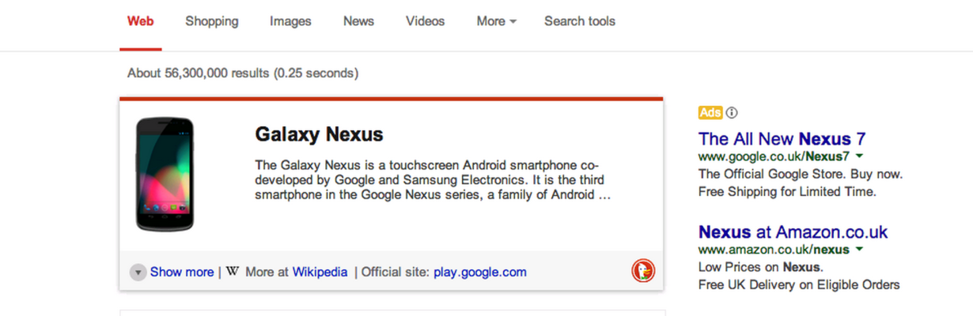This screenshot has height=316, width=973.
Task: Click the Wikipedia W icon
Action: click(x=232, y=272)
